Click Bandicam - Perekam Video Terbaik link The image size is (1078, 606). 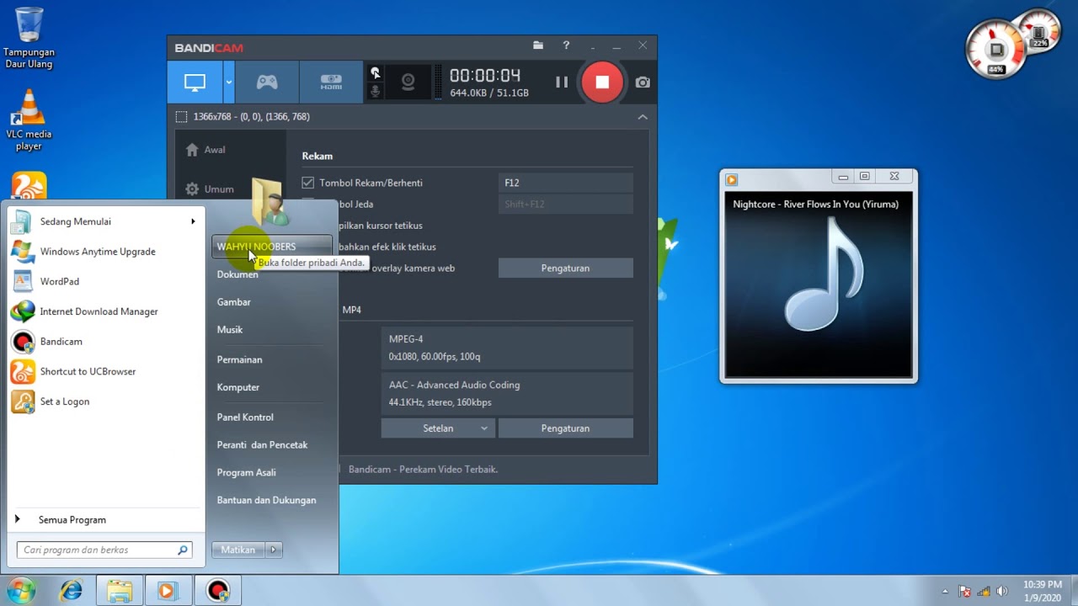(x=423, y=470)
